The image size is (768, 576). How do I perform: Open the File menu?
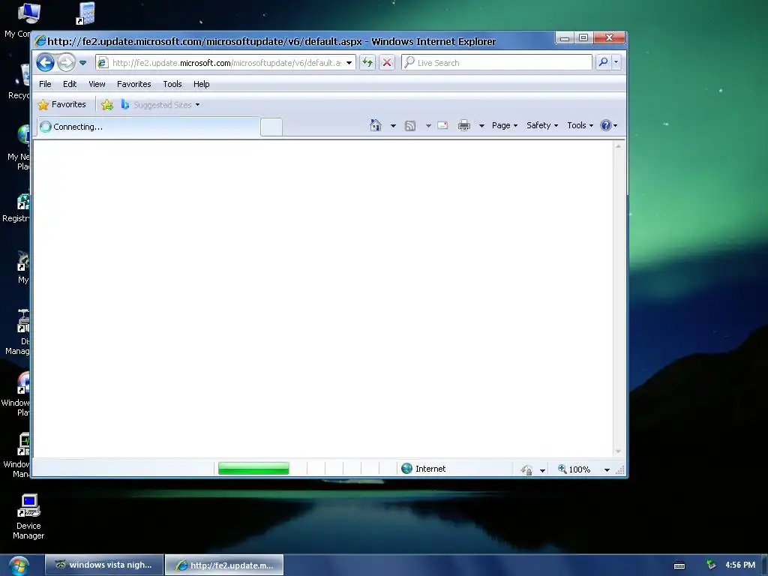45,84
